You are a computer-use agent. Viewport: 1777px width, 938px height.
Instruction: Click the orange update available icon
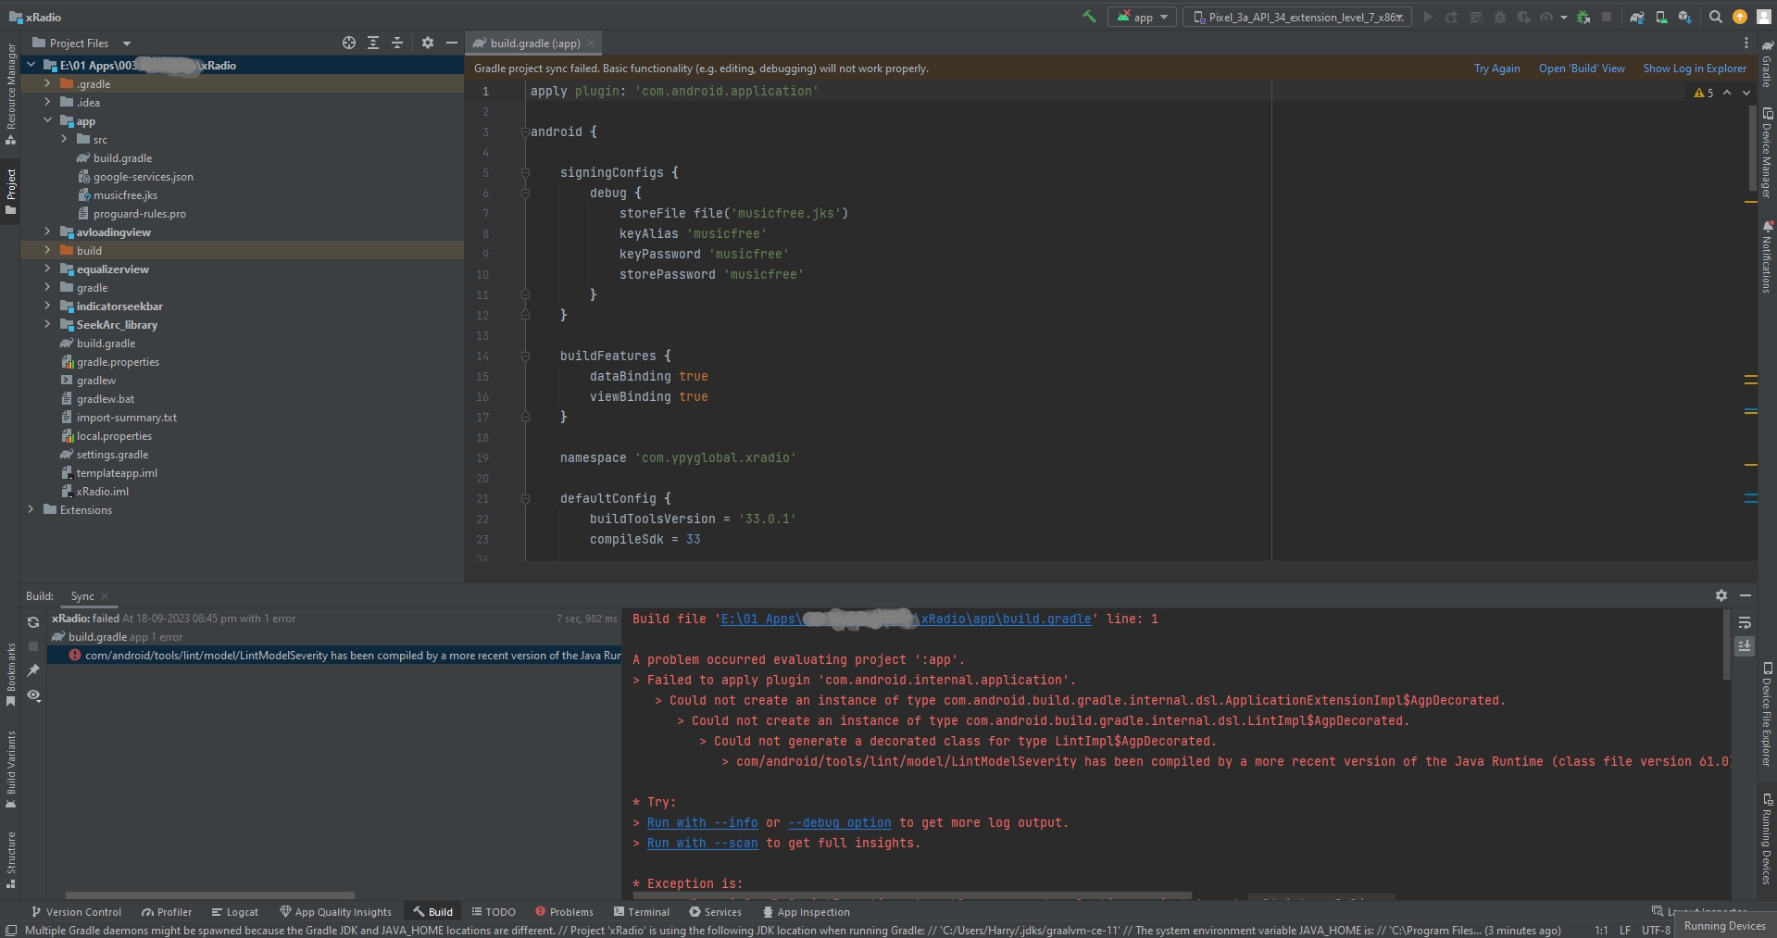point(1740,17)
